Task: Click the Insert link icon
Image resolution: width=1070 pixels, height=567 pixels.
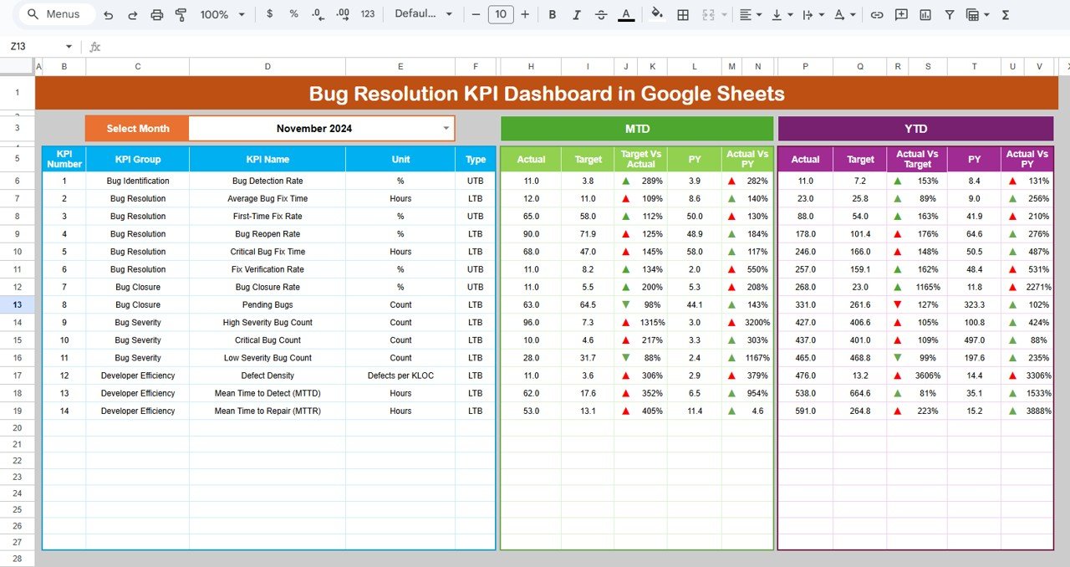Action: (x=877, y=14)
